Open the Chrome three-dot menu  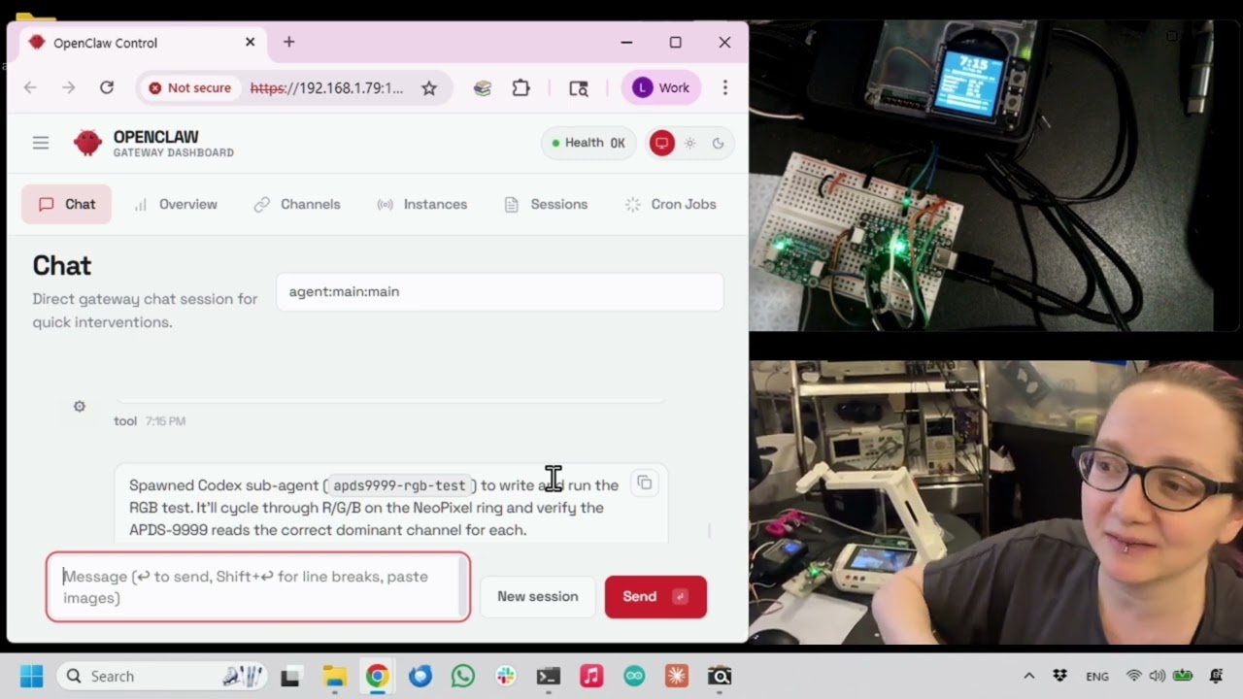pyautogui.click(x=724, y=87)
